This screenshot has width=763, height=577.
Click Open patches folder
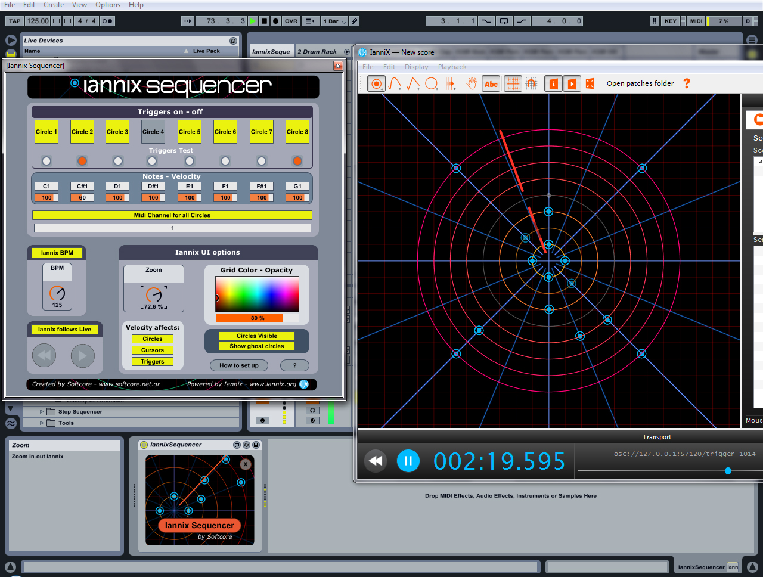(640, 83)
